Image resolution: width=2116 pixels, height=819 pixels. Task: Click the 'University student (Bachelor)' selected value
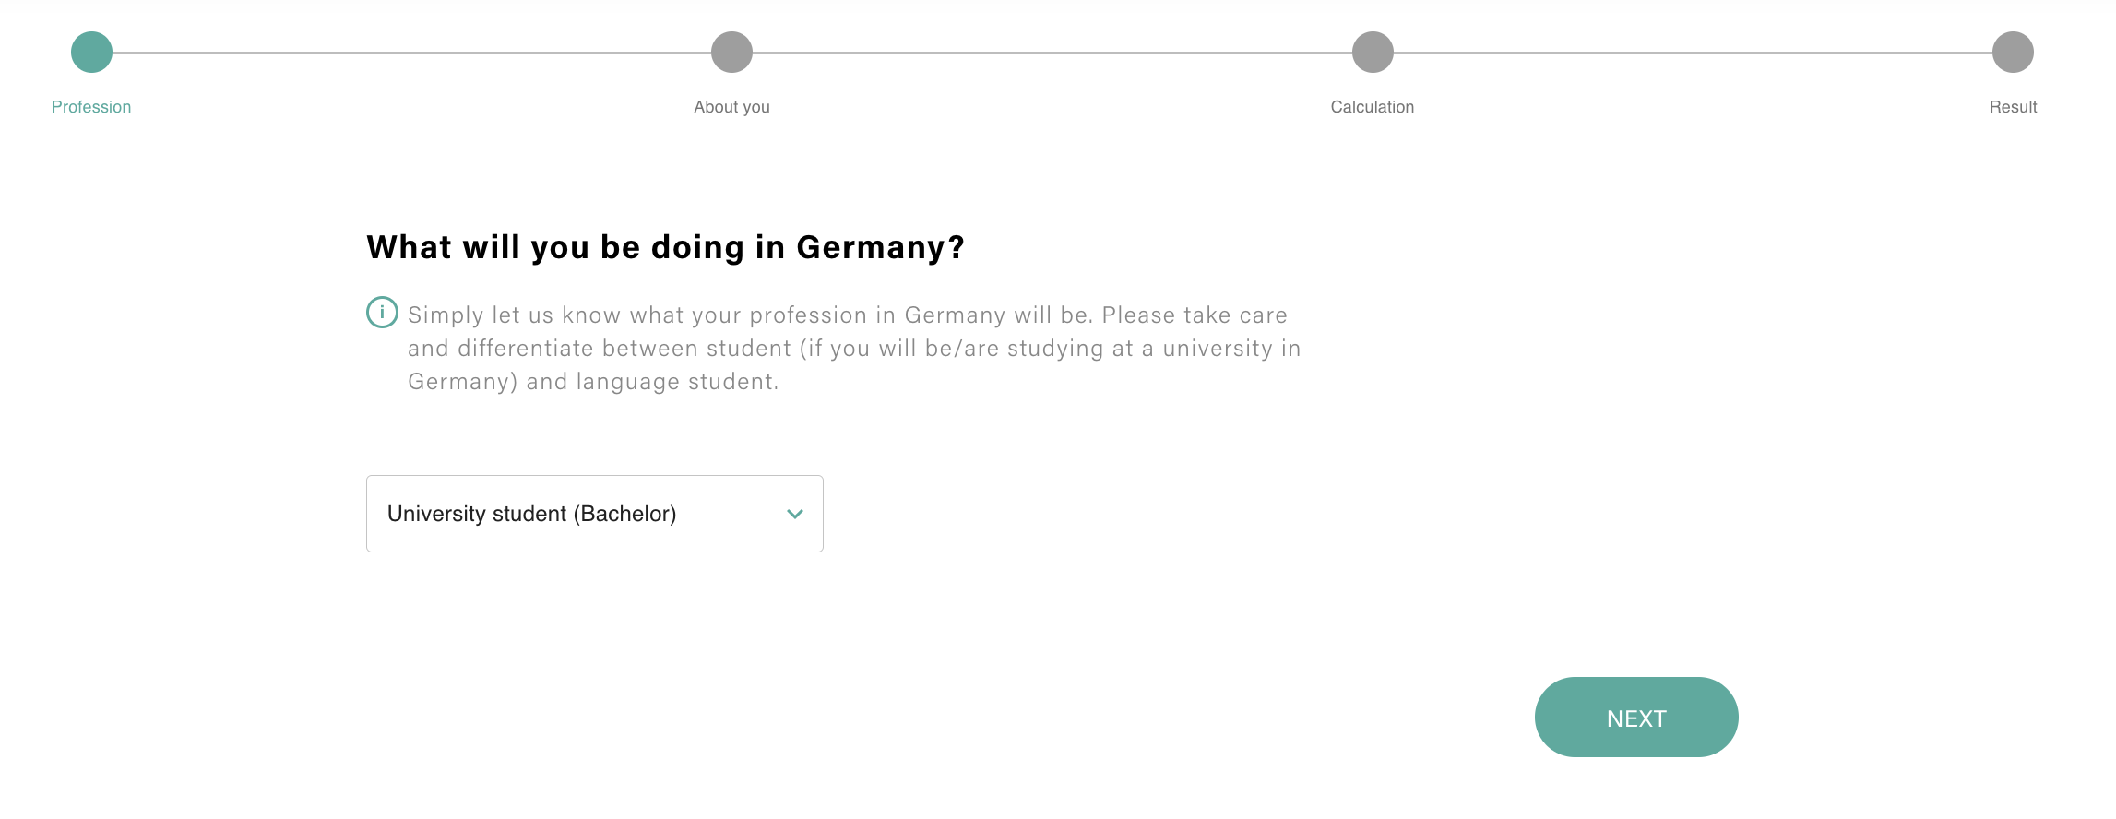coord(531,514)
